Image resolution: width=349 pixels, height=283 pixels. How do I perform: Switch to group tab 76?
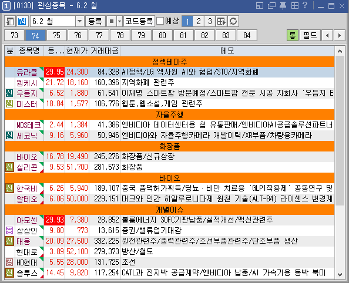pyautogui.click(x=78, y=35)
